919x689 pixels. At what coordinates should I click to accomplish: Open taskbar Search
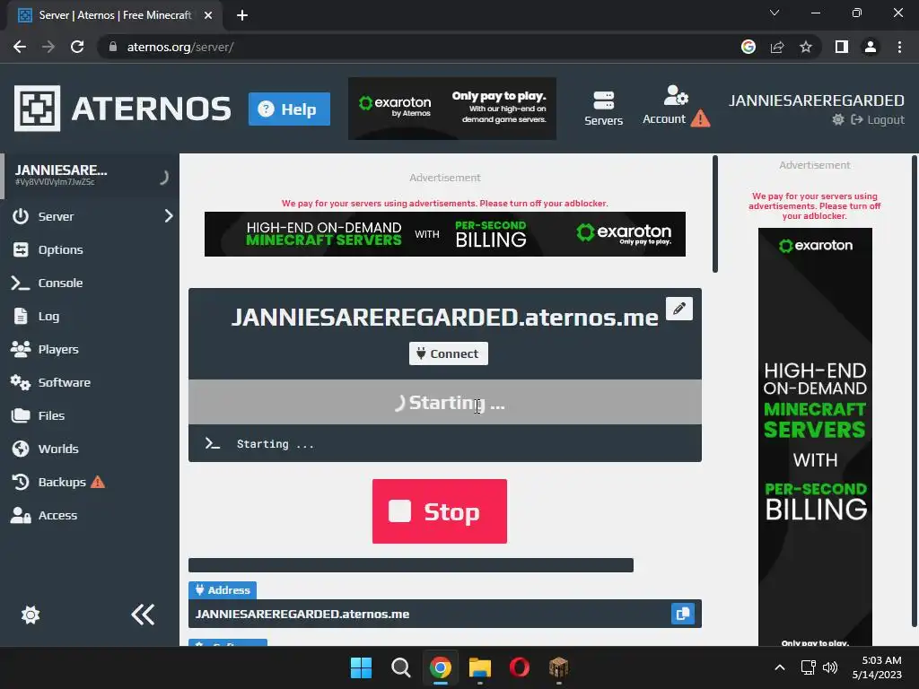[401, 667]
